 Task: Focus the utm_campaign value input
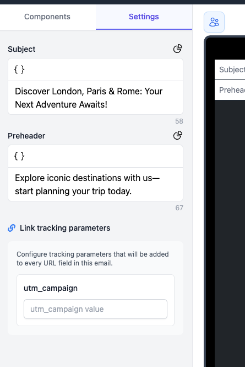point(96,309)
